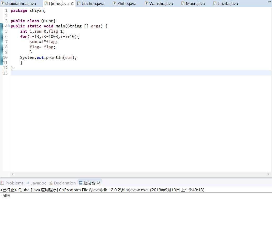Click line number 10 in gutter
The image size is (272, 226).
coord(5,57)
